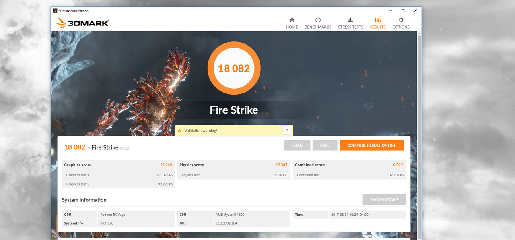Open the Home tab house icon
The width and height of the screenshot is (515, 240).
pos(292,20)
